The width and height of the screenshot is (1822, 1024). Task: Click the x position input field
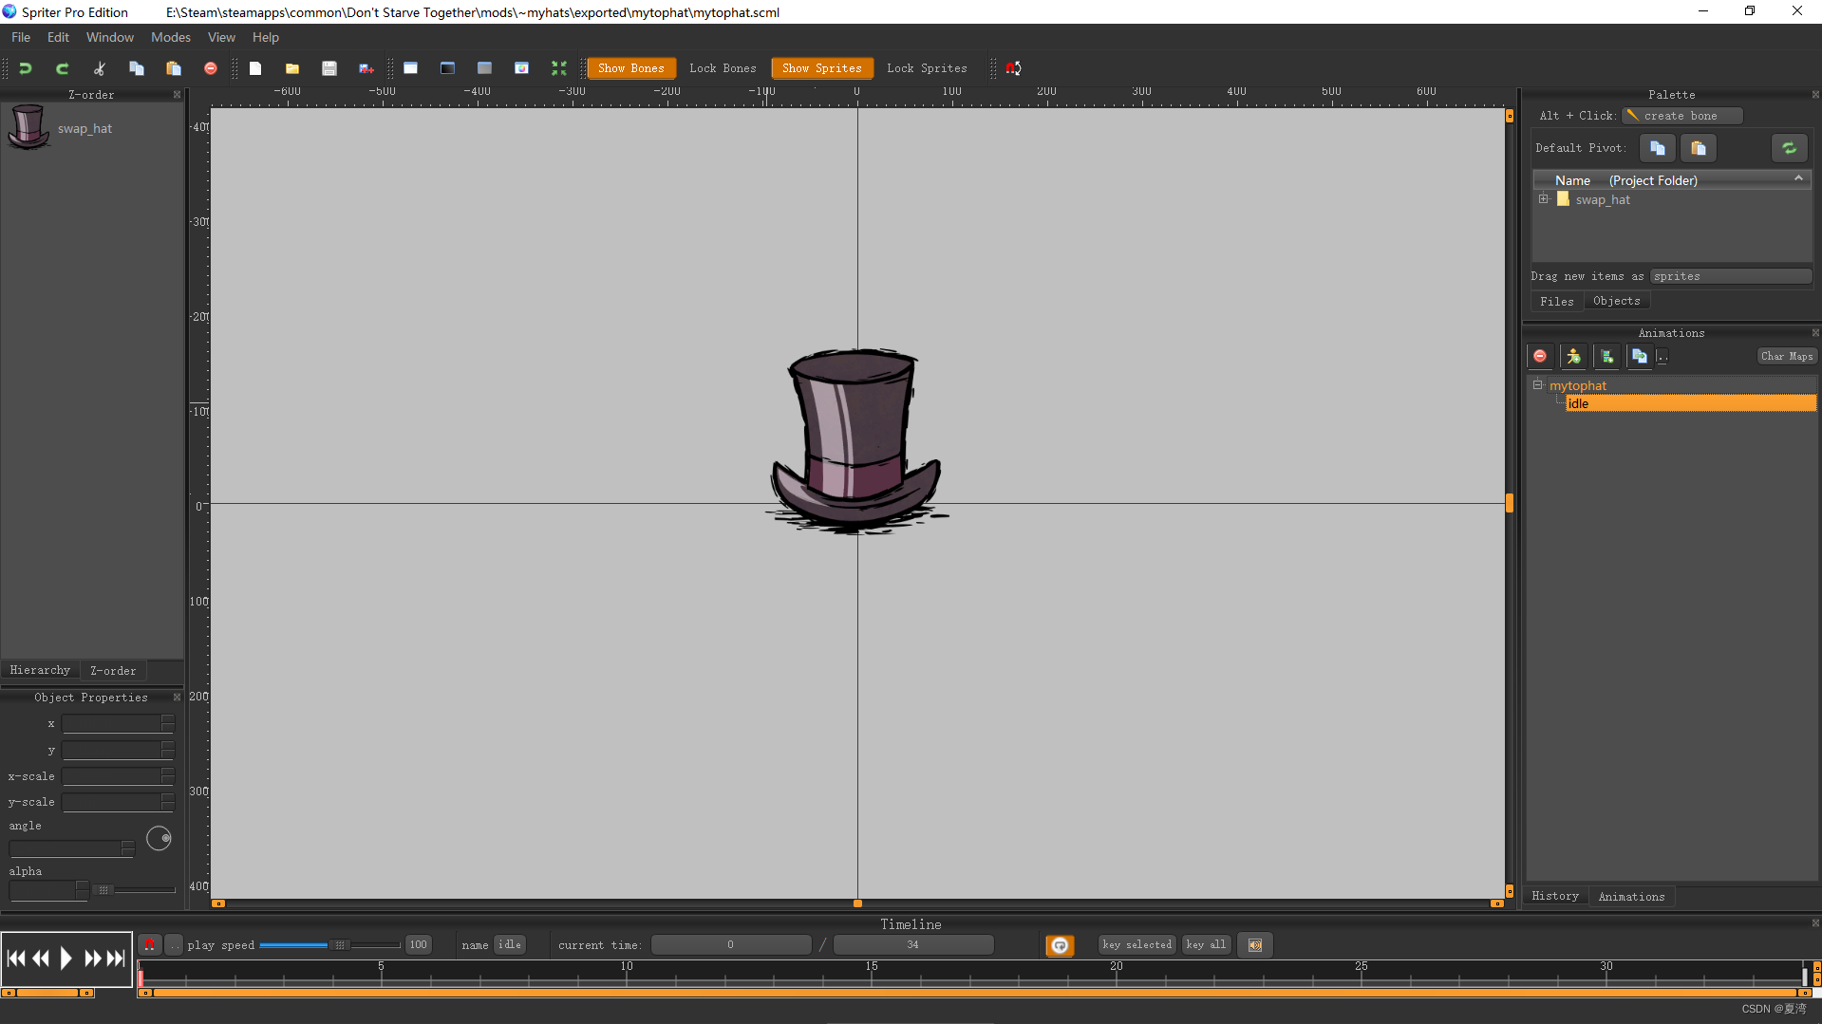(x=112, y=724)
